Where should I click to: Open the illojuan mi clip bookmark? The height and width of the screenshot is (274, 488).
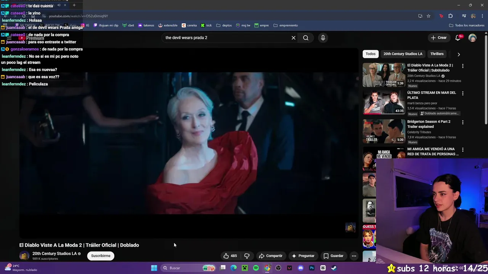(x=106, y=25)
